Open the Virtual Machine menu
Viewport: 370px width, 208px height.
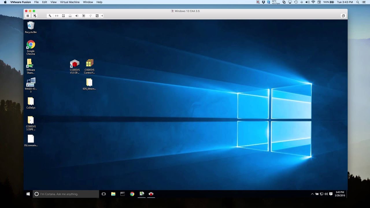70,2
